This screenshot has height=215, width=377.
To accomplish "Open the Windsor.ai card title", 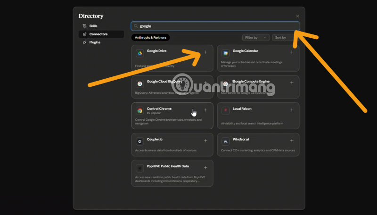I will coord(241,139).
